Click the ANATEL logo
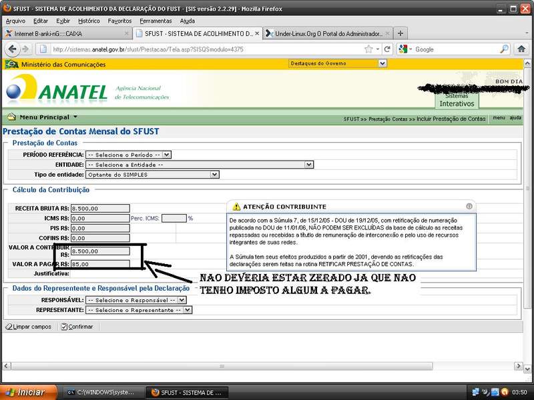The height and width of the screenshot is (400, 534). tap(57, 89)
